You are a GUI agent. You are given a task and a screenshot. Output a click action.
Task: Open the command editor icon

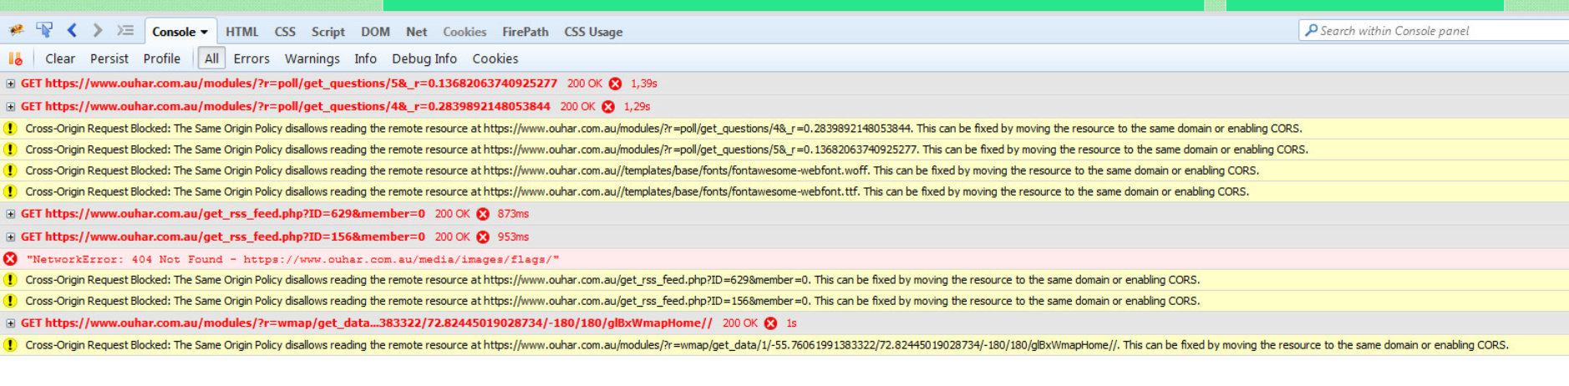click(x=125, y=31)
